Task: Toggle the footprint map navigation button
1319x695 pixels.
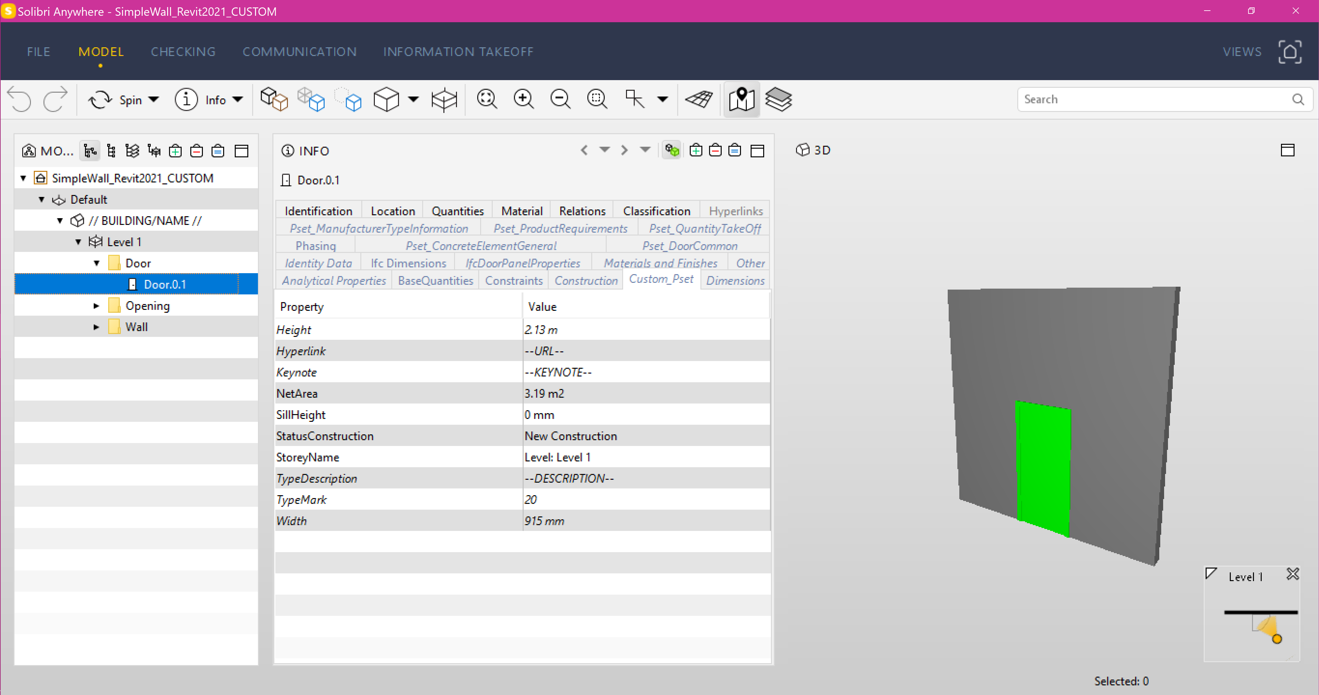Action: click(x=741, y=99)
